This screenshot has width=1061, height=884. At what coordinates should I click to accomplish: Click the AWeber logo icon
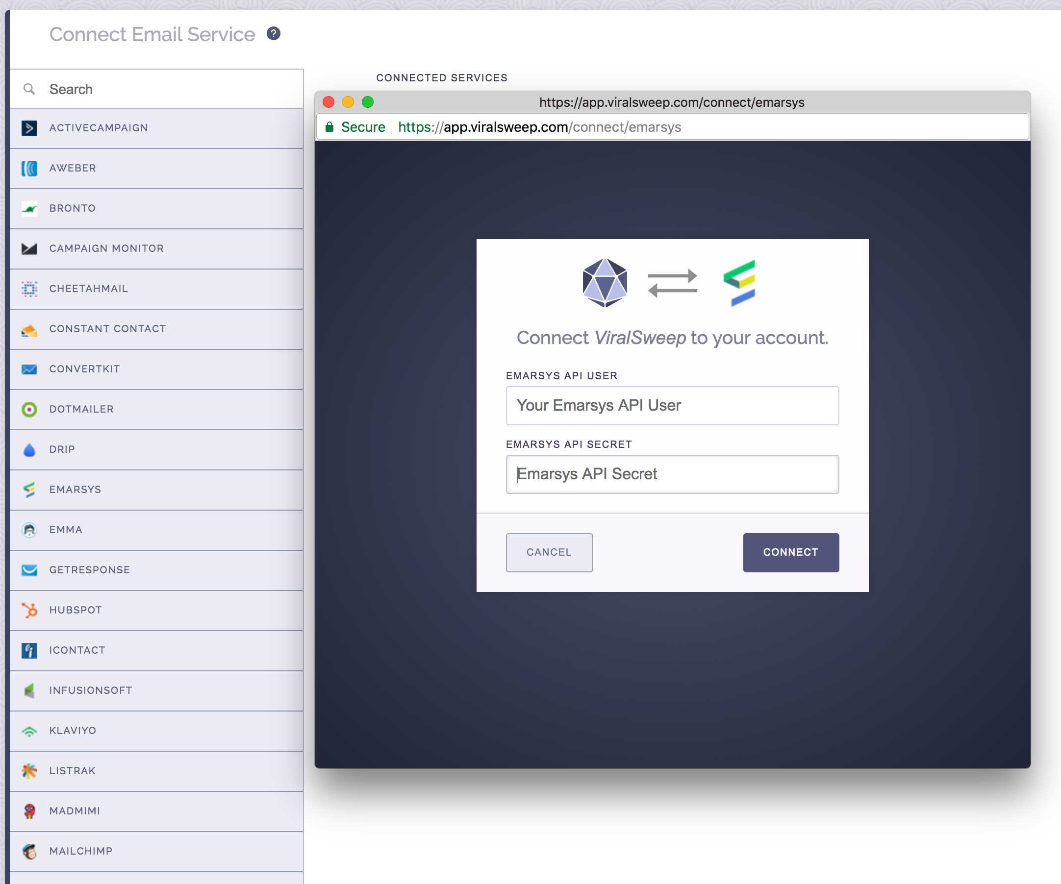click(29, 168)
